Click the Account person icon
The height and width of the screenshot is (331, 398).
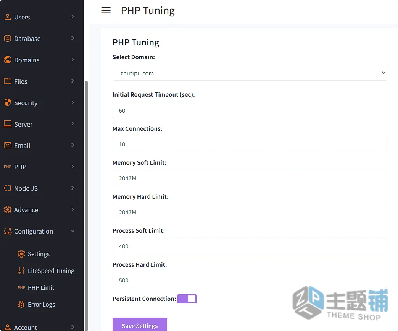(8, 327)
